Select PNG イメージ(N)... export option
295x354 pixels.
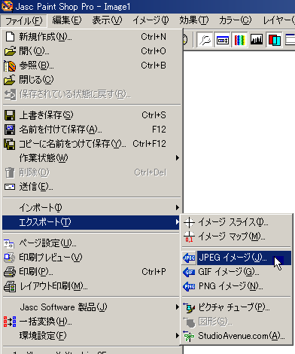236,286
